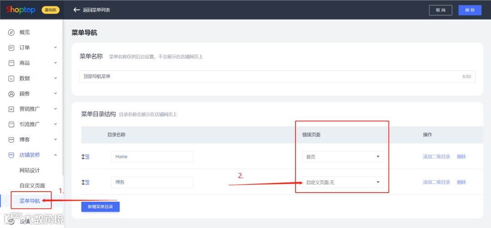Viewport: 491px width, 228px height.
Task: Expand the 博客 sidebar menu chevron
Action: click(x=55, y=139)
